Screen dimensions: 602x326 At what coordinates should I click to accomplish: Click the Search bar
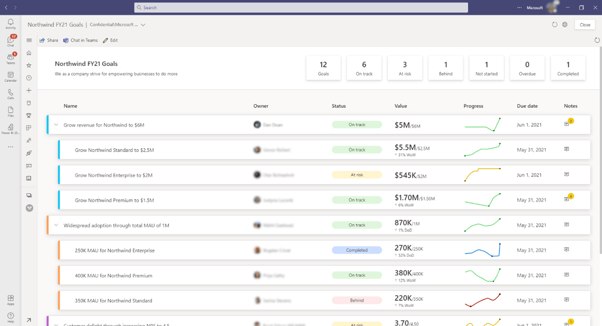301,7
